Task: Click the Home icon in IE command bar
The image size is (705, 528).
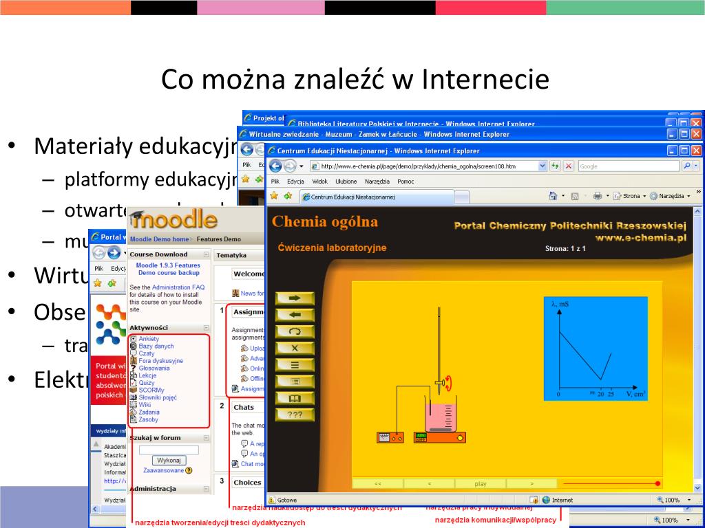Action: tap(554, 196)
